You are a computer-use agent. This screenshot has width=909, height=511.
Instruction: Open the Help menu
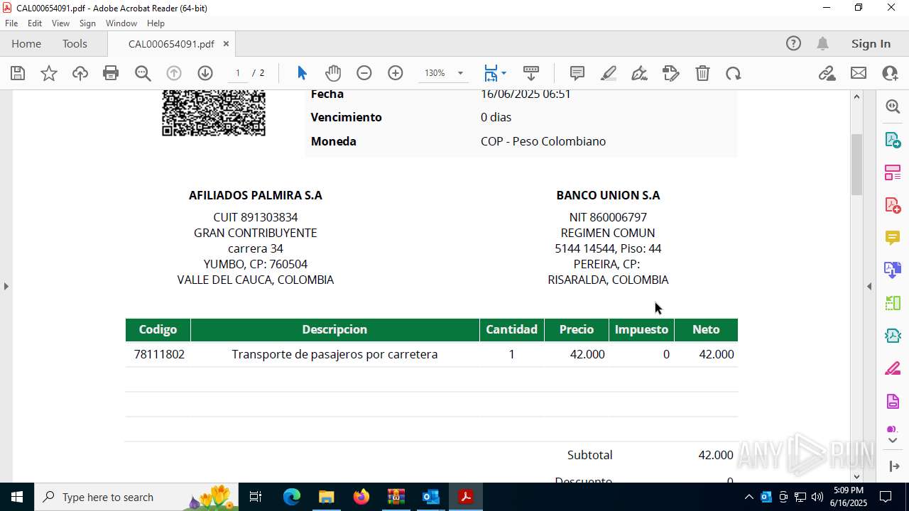click(x=156, y=23)
